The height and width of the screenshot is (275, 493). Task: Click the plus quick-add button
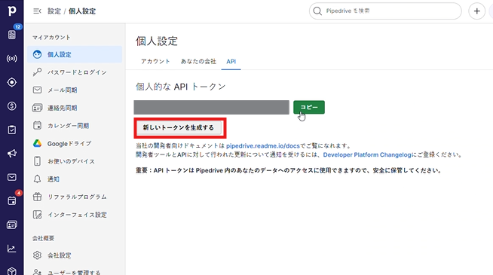tap(476, 11)
